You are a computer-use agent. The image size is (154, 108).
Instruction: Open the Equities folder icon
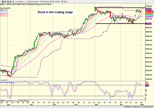[16, 2]
